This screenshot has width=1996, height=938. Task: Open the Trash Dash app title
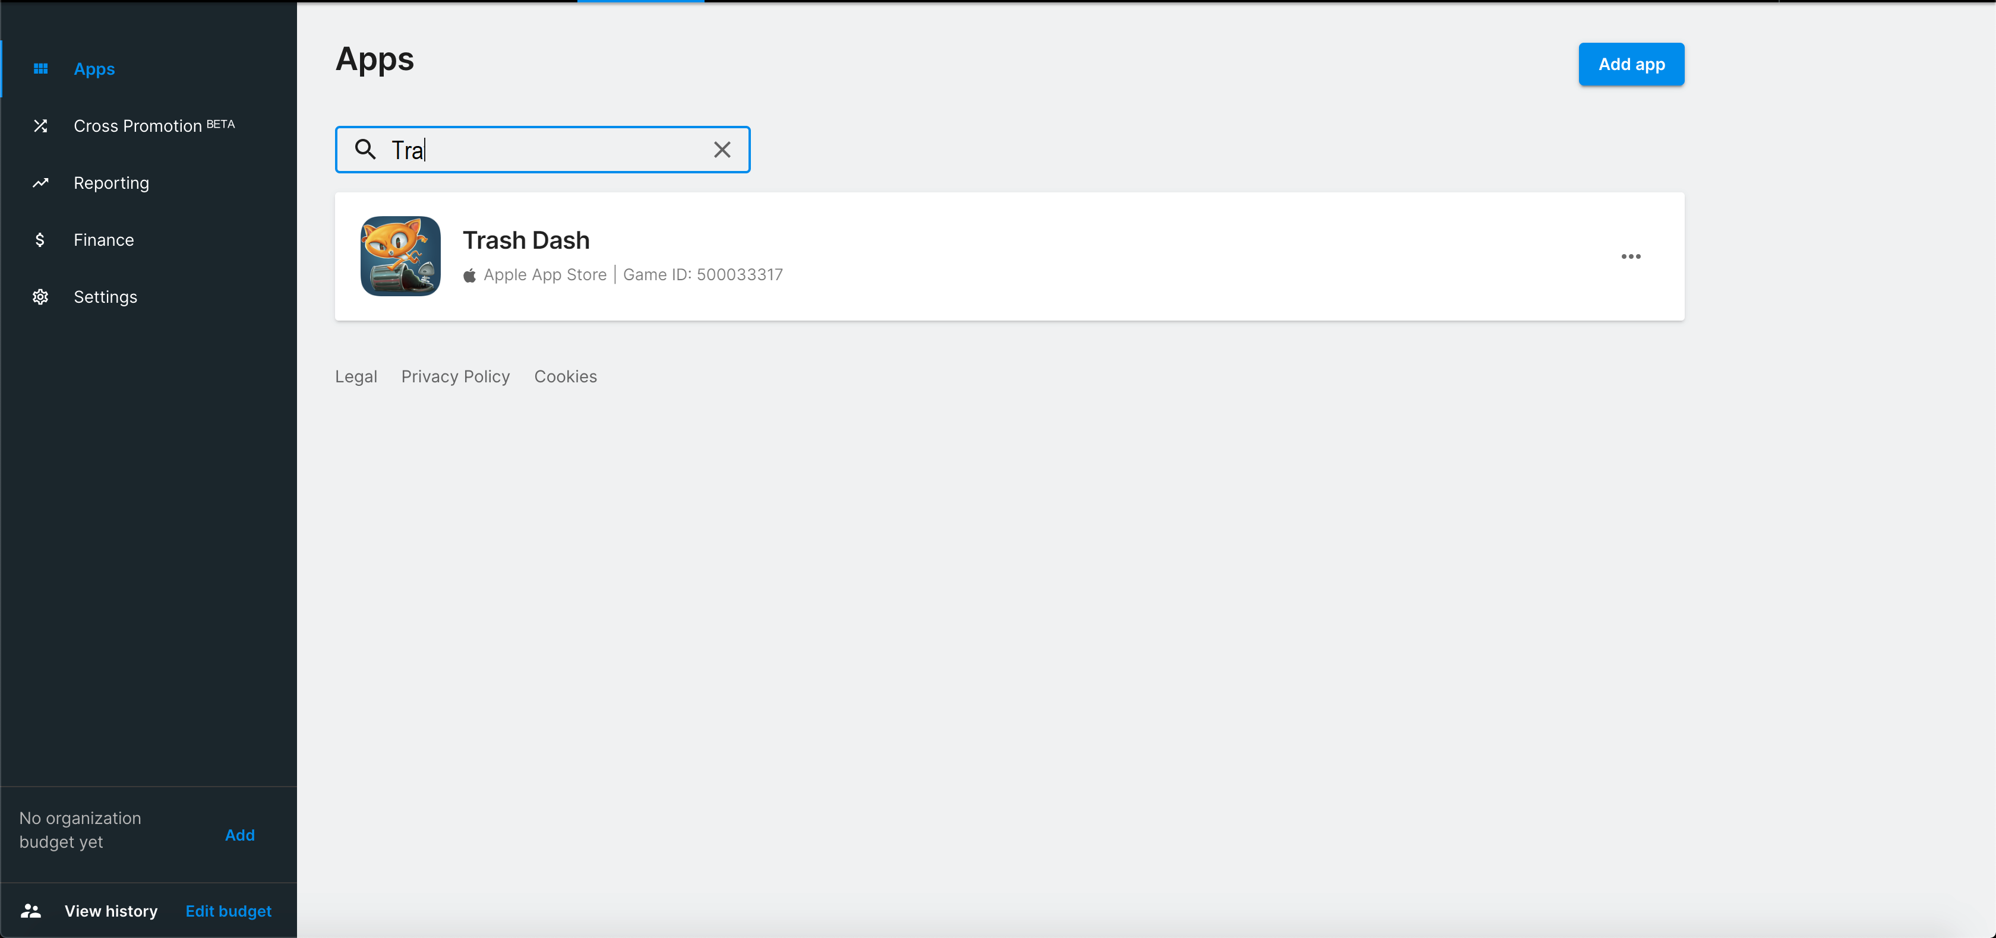(525, 240)
